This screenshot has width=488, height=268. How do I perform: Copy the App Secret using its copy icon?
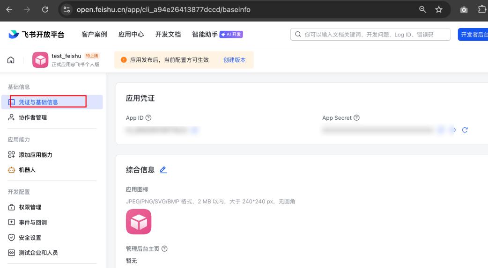(x=441, y=130)
